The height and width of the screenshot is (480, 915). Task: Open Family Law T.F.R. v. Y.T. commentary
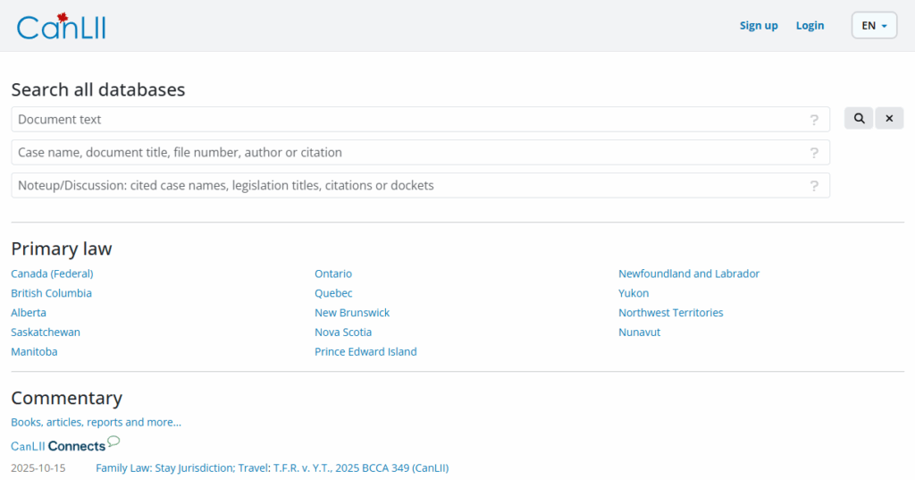(x=272, y=467)
